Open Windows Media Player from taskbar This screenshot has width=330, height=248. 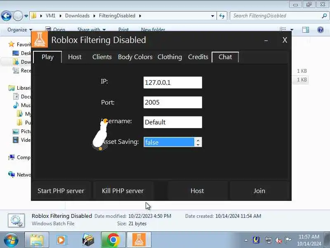(x=61, y=240)
